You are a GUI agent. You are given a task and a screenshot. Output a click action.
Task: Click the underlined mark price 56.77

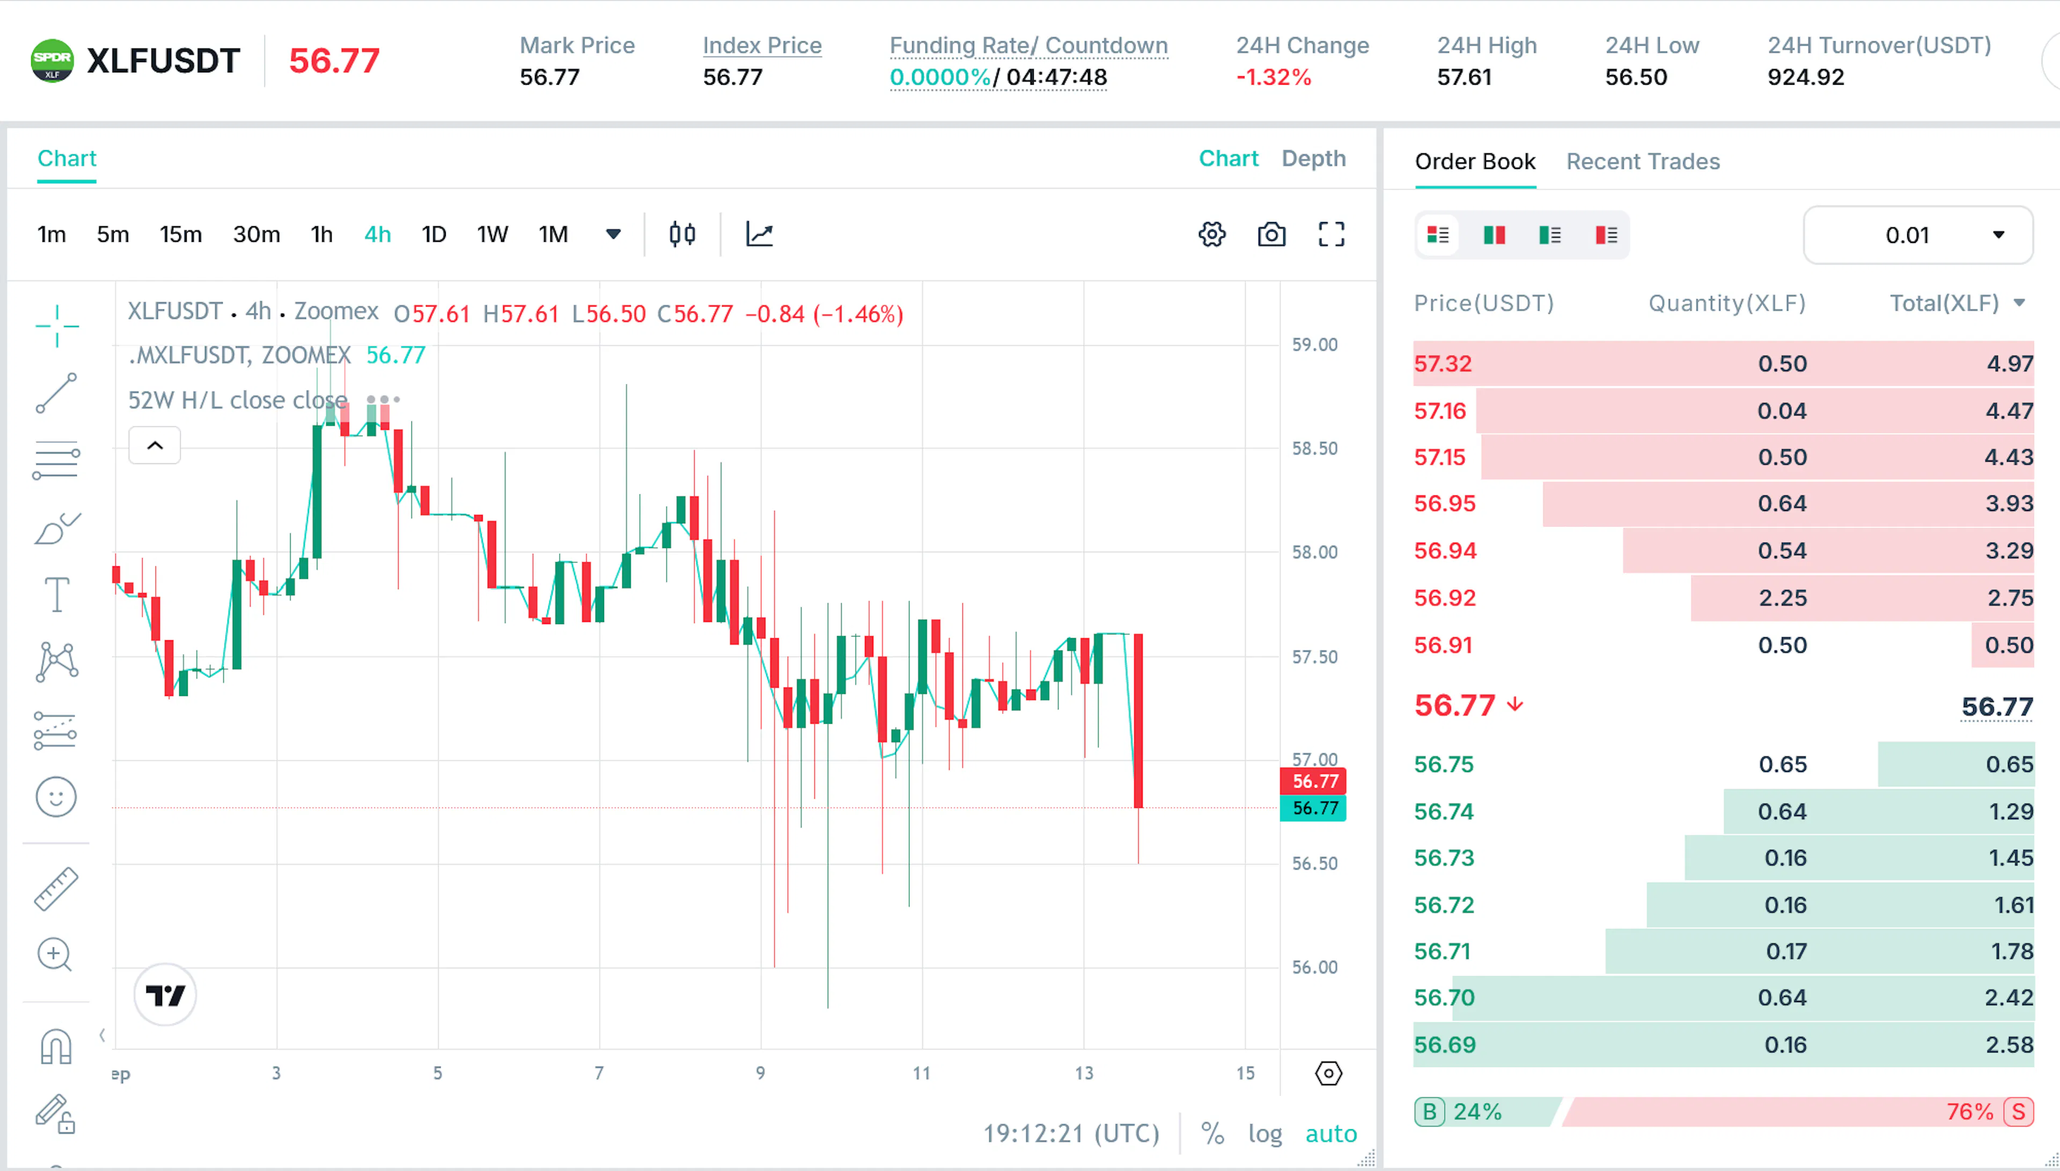(x=1997, y=707)
